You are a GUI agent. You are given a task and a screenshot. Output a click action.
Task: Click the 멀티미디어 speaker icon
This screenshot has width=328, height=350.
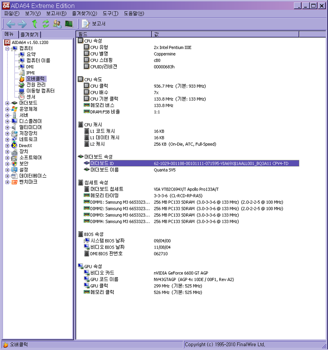coord(14,127)
